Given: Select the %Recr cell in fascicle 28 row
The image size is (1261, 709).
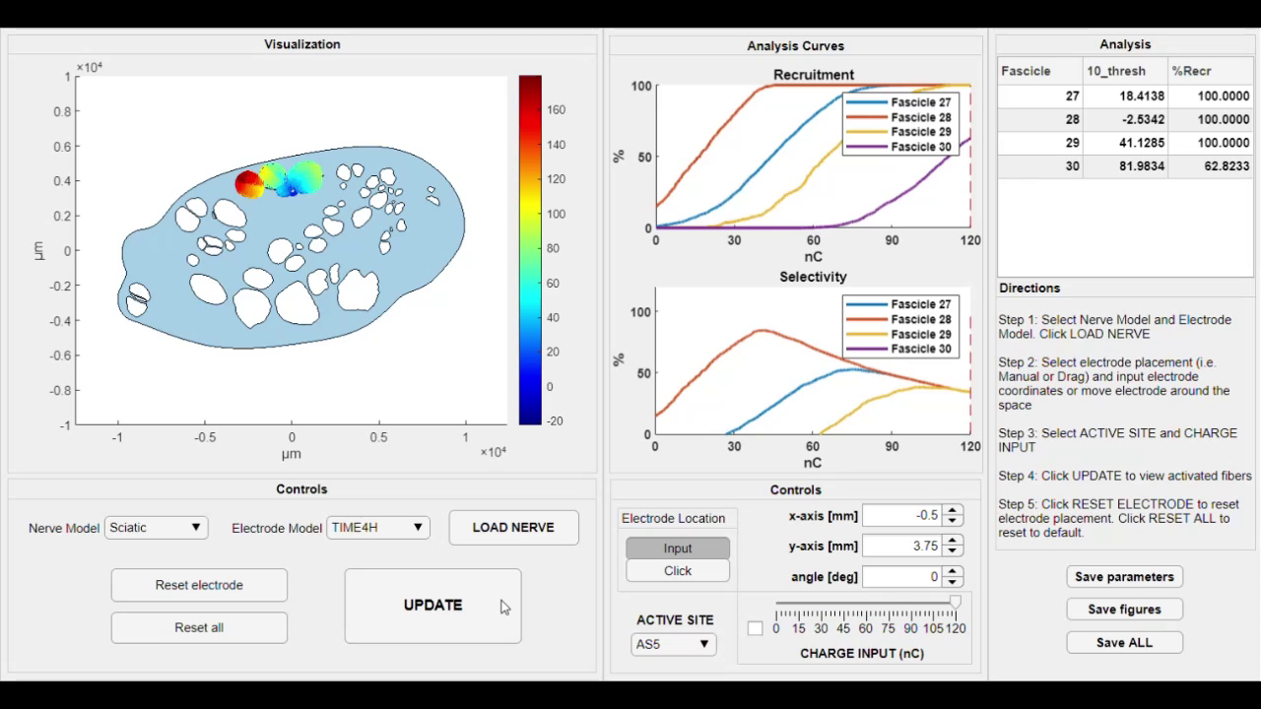Looking at the screenshot, I should (x=1211, y=119).
